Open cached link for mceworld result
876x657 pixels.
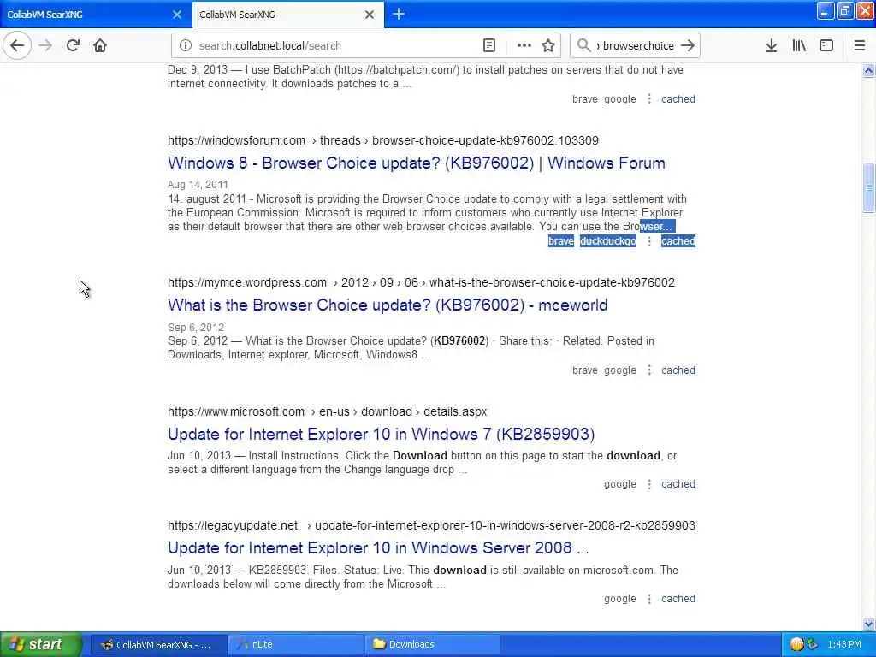tap(678, 370)
